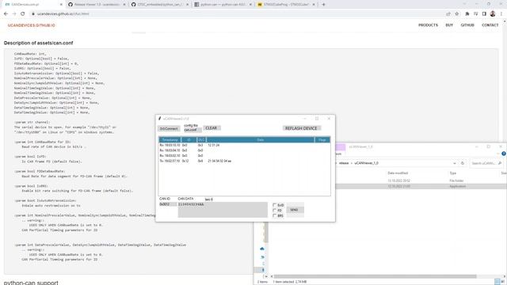Open the BUY page link

(x=449, y=25)
